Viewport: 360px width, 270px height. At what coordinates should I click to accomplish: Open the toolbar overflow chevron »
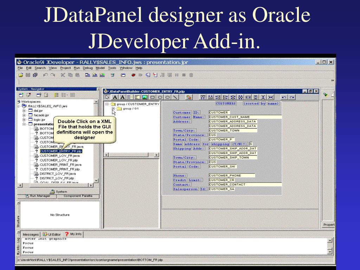pyautogui.click(x=333, y=81)
